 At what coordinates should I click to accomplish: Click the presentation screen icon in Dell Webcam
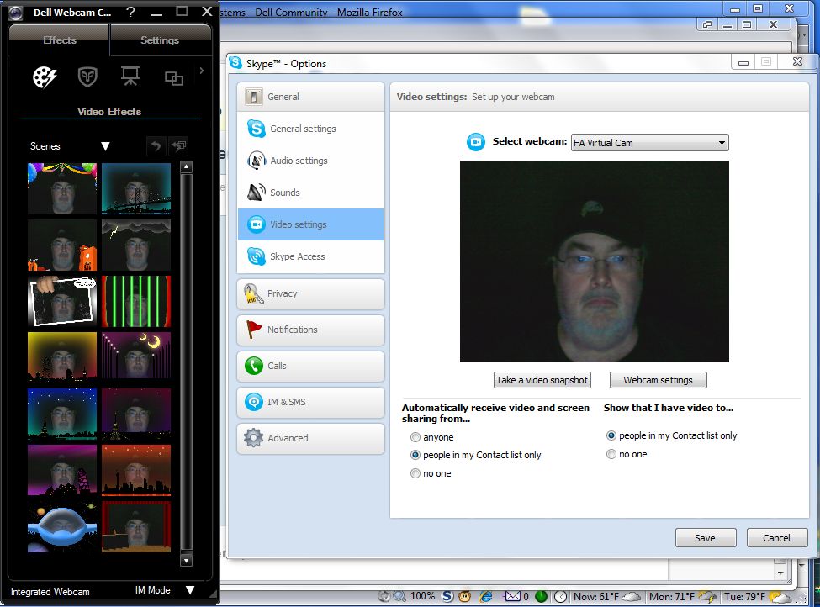coord(130,77)
